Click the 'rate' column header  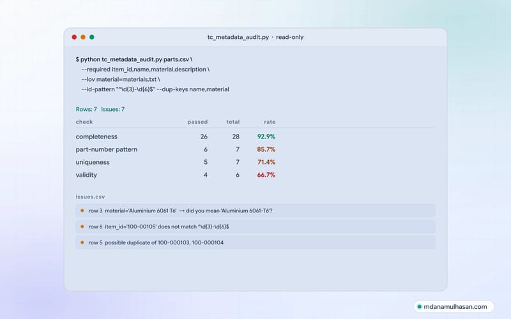point(270,122)
